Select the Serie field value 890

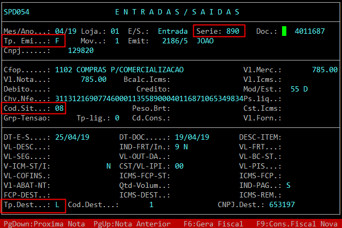coord(233,31)
